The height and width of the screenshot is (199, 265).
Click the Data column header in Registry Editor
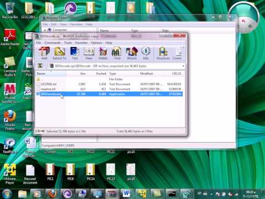pyautogui.click(x=165, y=30)
